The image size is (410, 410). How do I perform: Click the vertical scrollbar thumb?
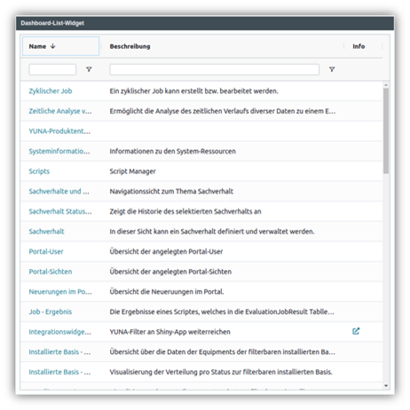click(386, 131)
